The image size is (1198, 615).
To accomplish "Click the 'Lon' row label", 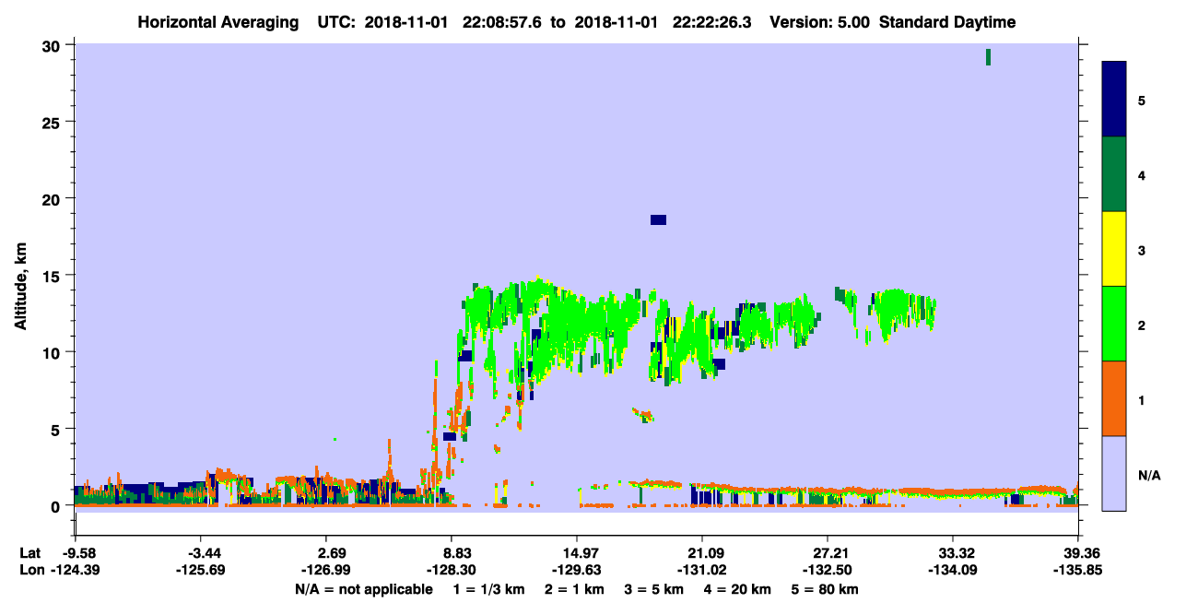I will tap(30, 570).
